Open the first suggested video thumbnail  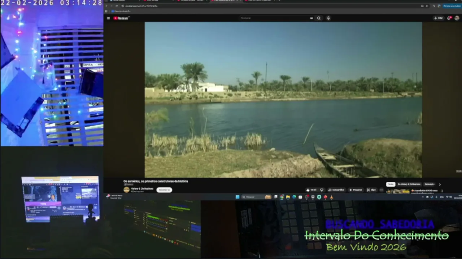coord(398,191)
